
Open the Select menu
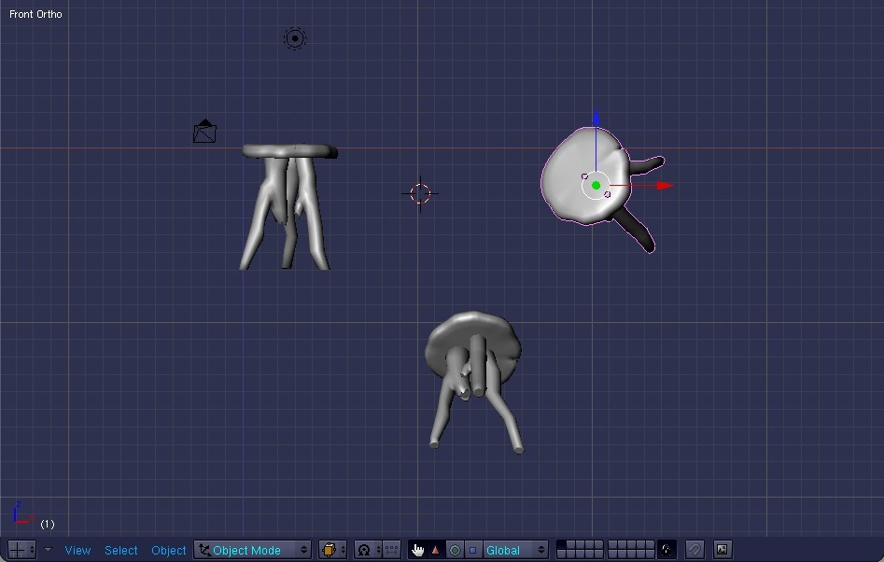pyautogui.click(x=120, y=550)
